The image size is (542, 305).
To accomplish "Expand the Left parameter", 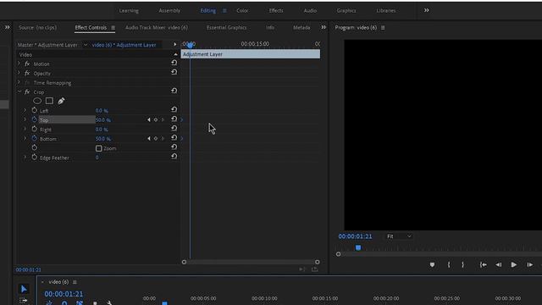I will 25,110.
